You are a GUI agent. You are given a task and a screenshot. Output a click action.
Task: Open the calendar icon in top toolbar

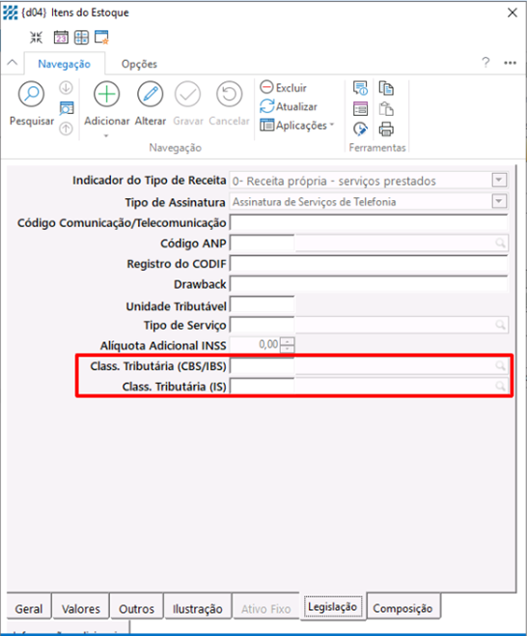point(61,38)
